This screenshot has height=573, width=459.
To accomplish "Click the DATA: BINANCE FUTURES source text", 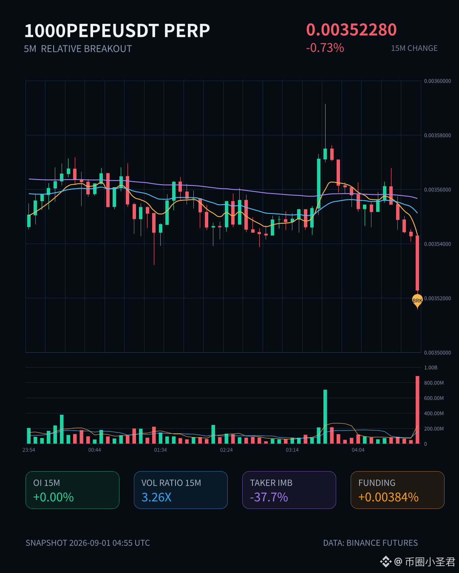I will point(371,543).
